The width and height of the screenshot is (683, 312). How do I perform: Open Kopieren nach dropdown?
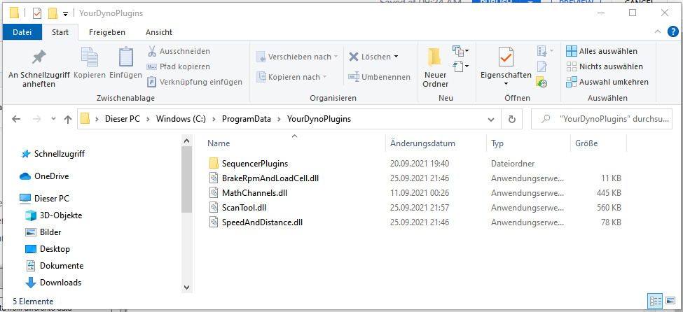point(291,77)
